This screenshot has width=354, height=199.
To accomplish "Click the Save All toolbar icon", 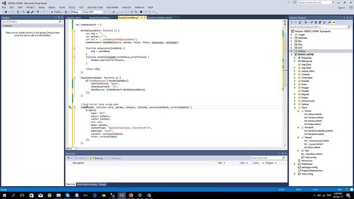I will point(32,12).
